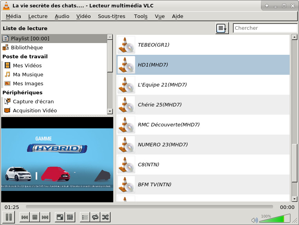This screenshot has width=299, height=225.
Task: Click the Capture d'écran camera icon
Action: 7,101
